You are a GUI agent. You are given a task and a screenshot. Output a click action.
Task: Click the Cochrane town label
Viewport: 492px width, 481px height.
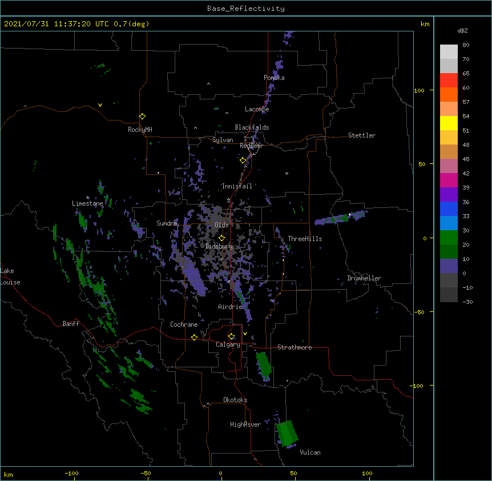point(184,324)
